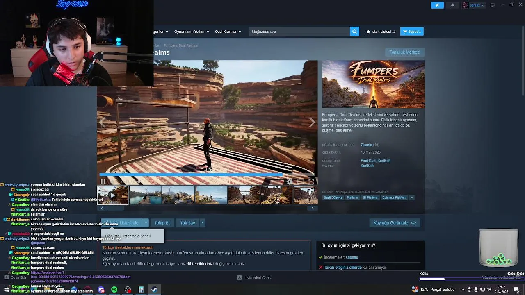Open Discord from the taskbar
This screenshot has height=295, width=525.
pos(101,290)
